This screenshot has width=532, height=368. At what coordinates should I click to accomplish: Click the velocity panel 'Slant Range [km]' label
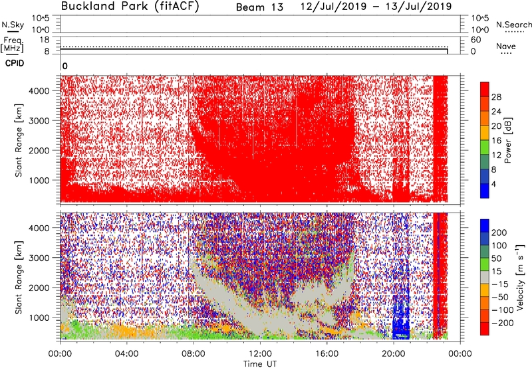[x=19, y=278]
